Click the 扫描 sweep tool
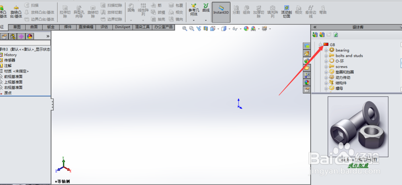The width and height of the screenshot is (402, 185). coord(31,5)
